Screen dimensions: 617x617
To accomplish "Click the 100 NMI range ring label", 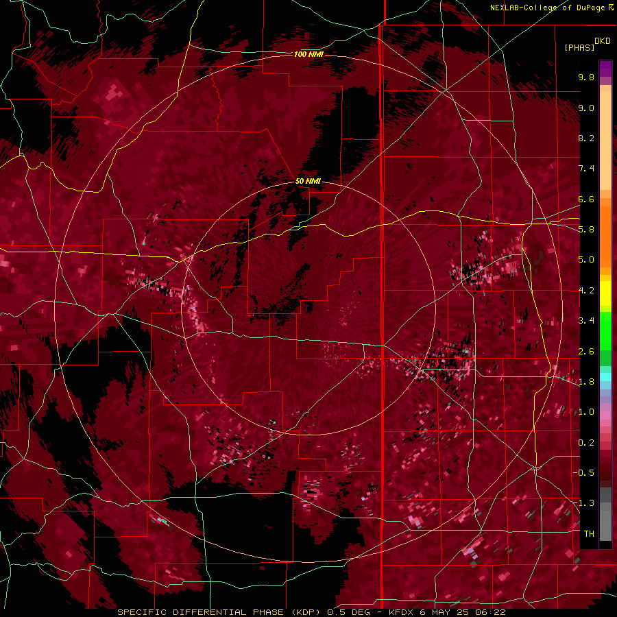I will [x=308, y=54].
